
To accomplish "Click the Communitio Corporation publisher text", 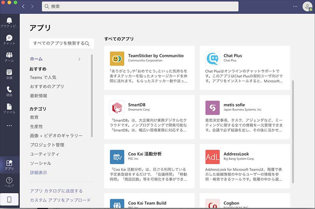I will pyautogui.click(x=145, y=61).
